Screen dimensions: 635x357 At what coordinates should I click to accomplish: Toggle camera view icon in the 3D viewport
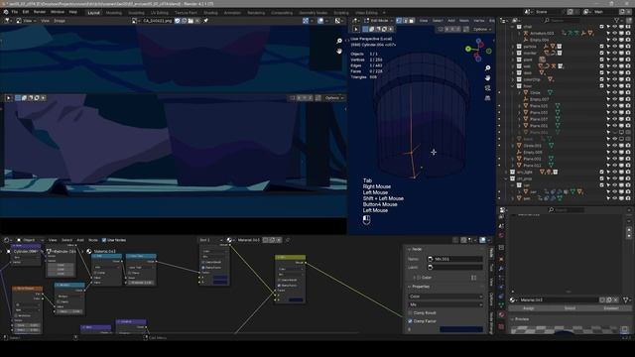[x=487, y=88]
